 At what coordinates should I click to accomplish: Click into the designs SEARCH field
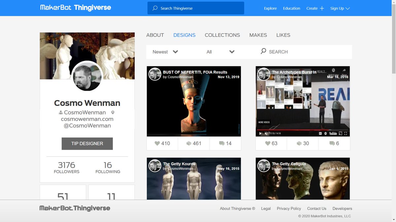[x=306, y=52]
